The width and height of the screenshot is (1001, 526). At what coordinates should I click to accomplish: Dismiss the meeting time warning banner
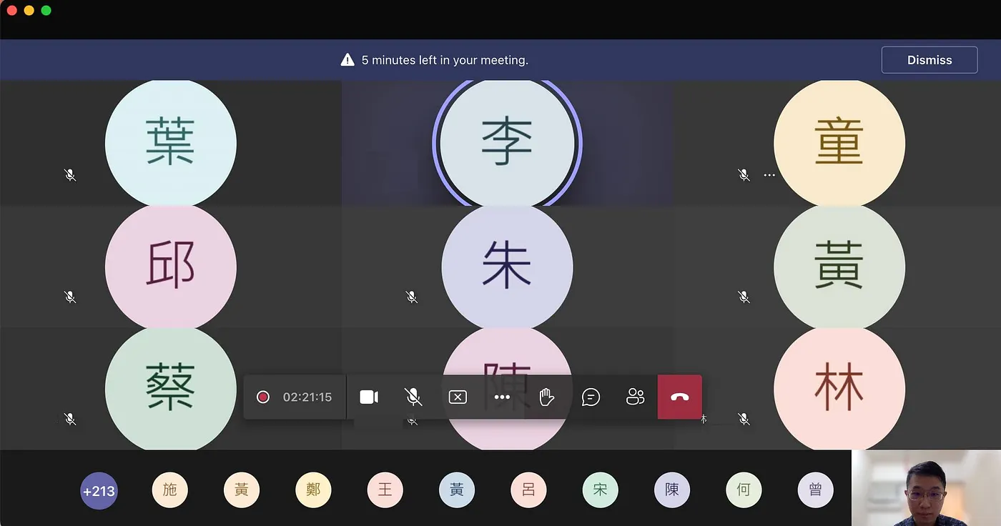pos(929,60)
